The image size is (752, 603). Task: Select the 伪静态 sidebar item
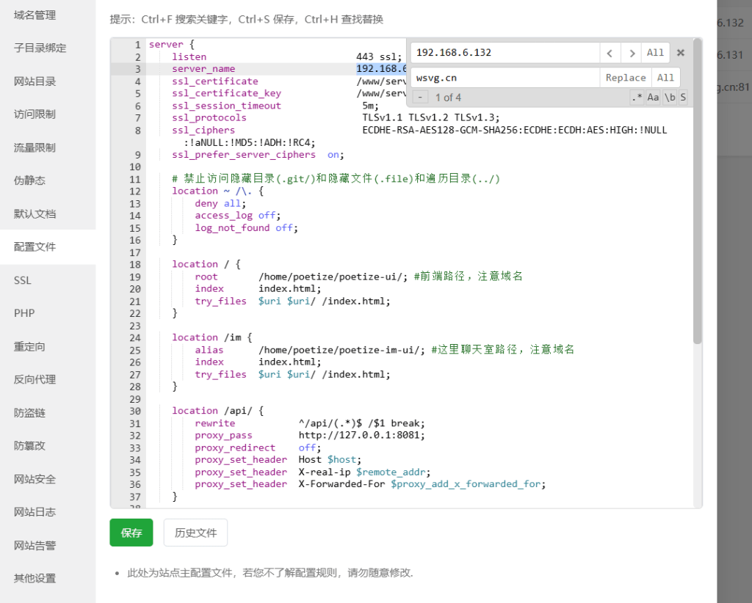pos(29,180)
